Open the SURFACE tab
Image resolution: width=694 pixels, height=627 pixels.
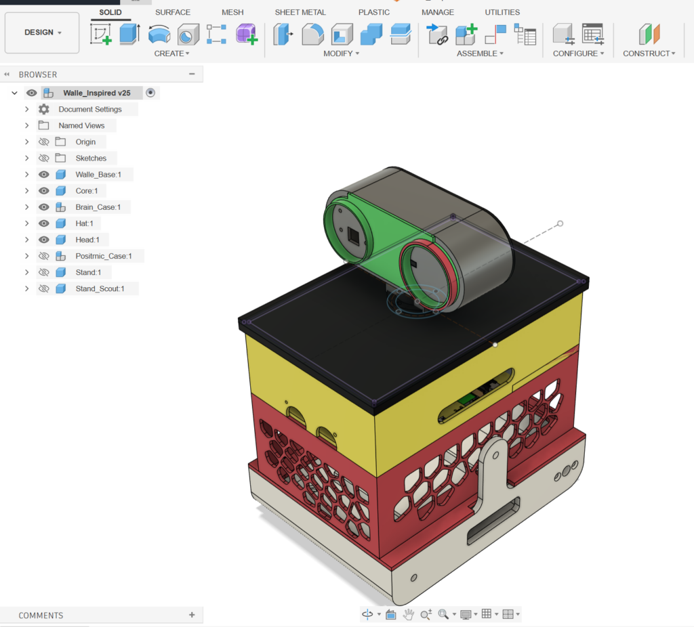click(173, 12)
